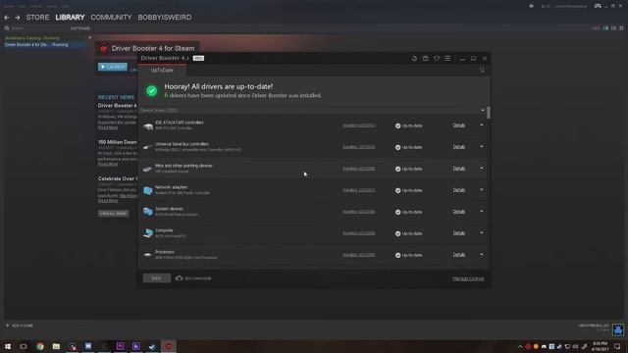Click View All News button in Steam
Viewport: 628px width, 353px height.
click(114, 214)
